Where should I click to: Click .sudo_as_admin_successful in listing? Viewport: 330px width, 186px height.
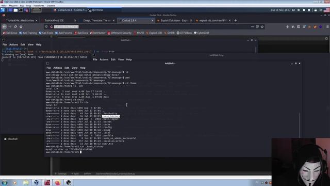(x=119, y=138)
